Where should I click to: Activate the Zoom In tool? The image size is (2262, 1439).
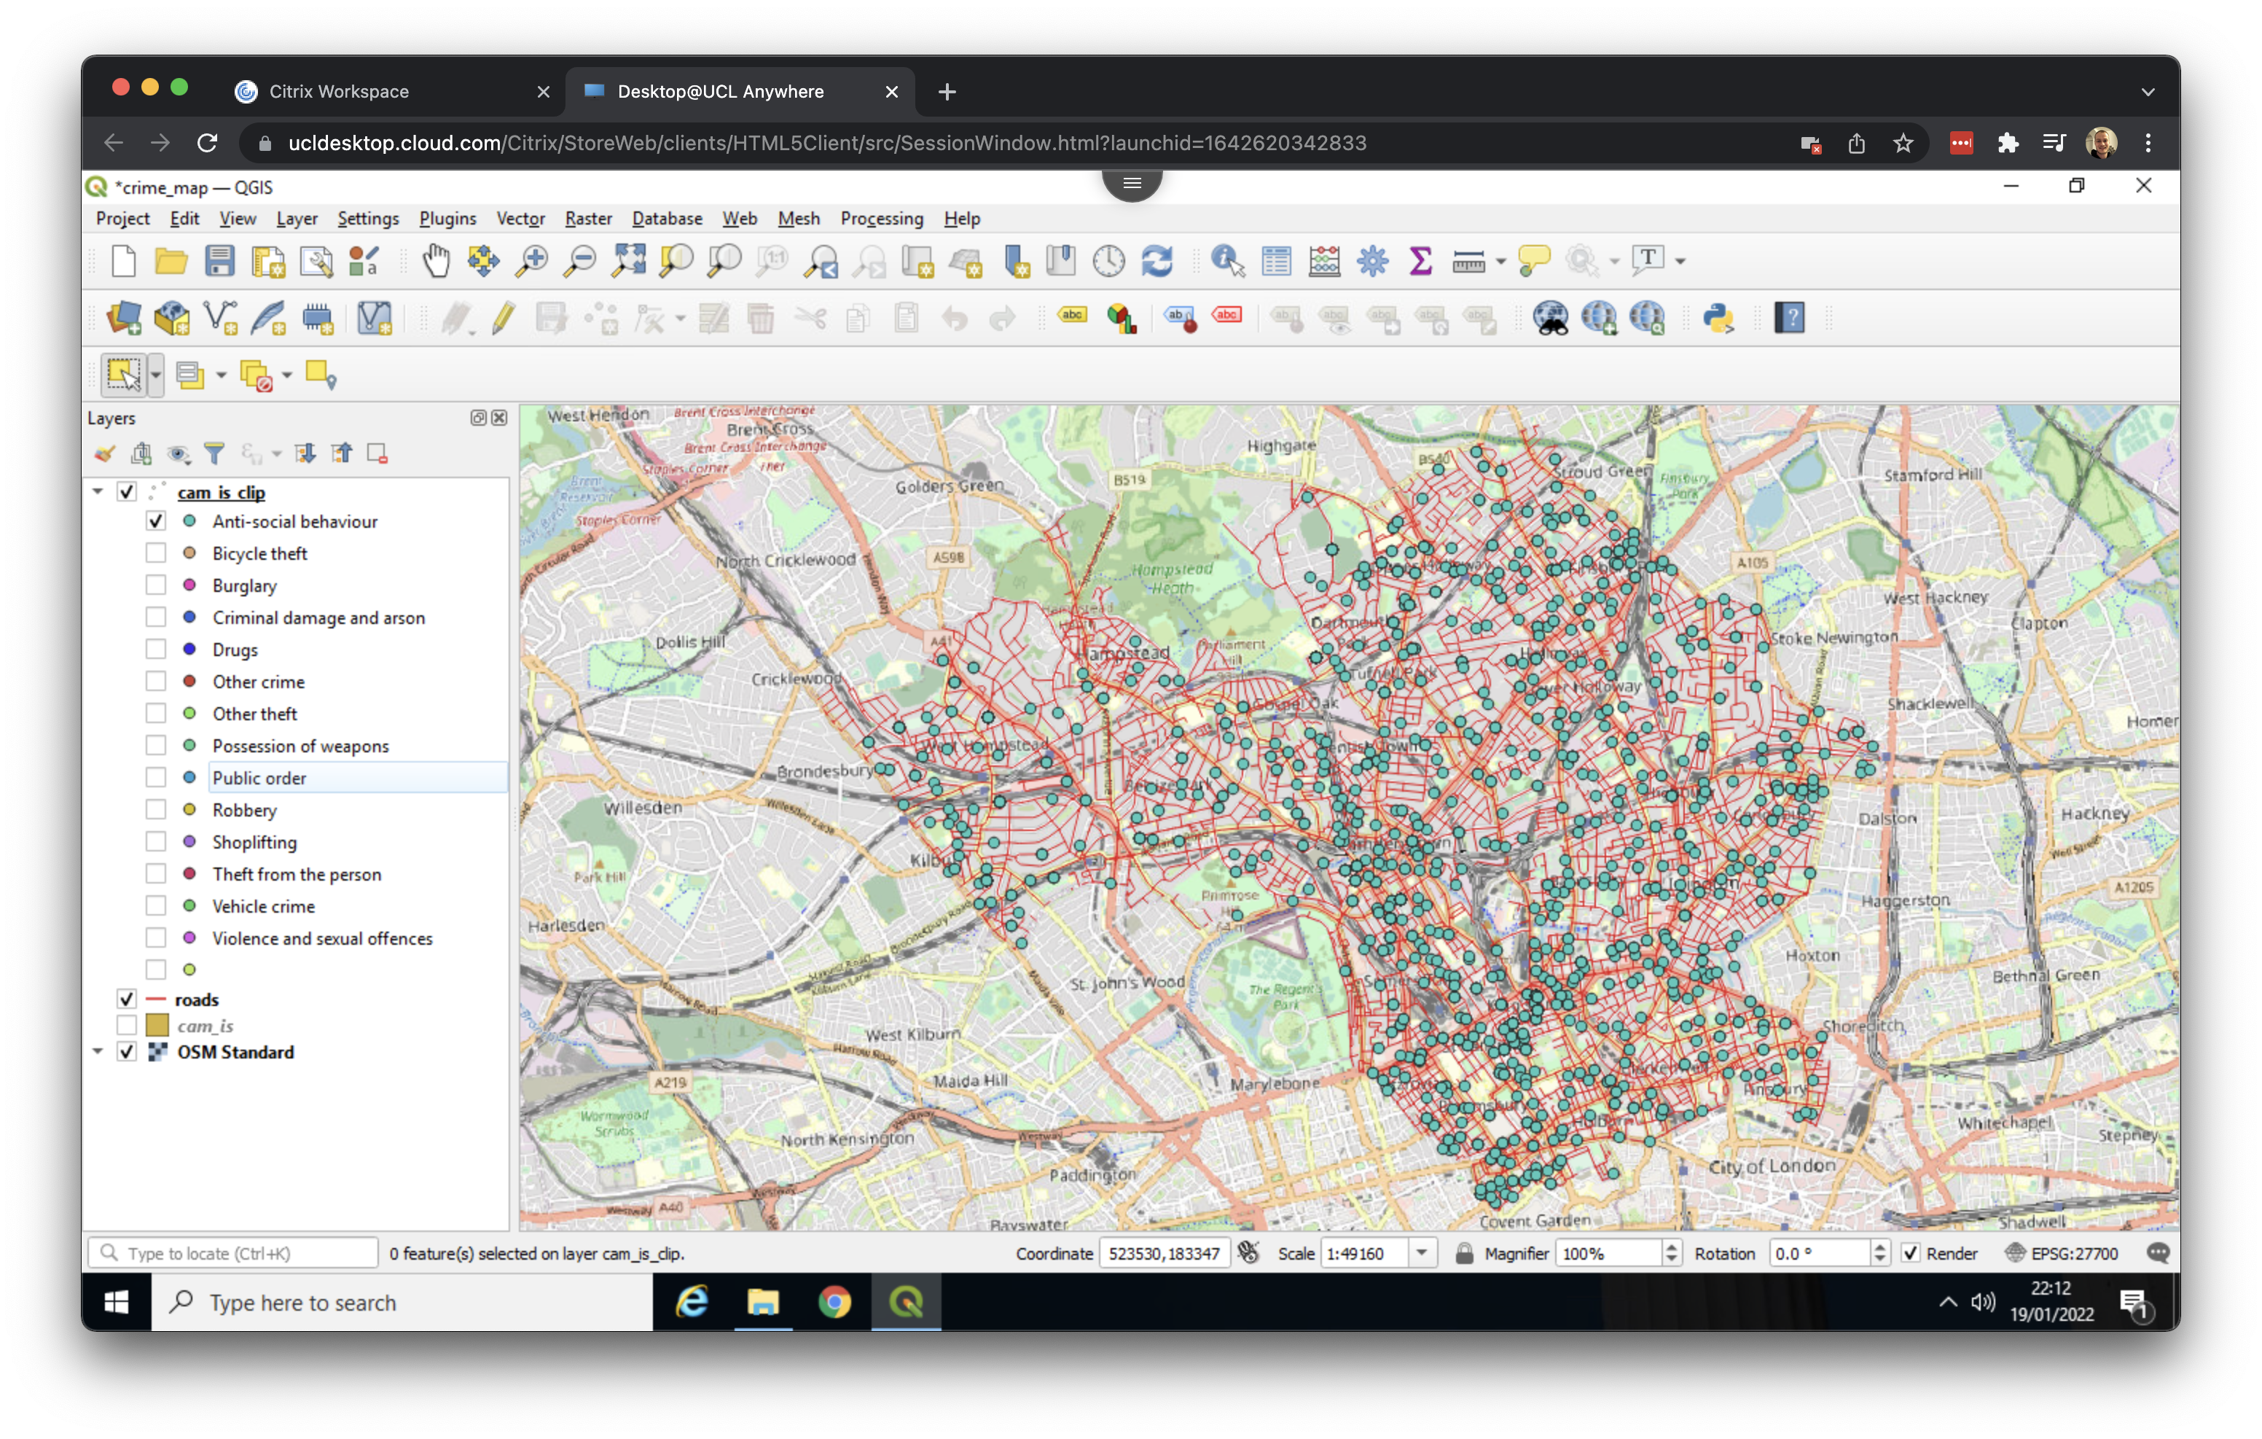[532, 261]
